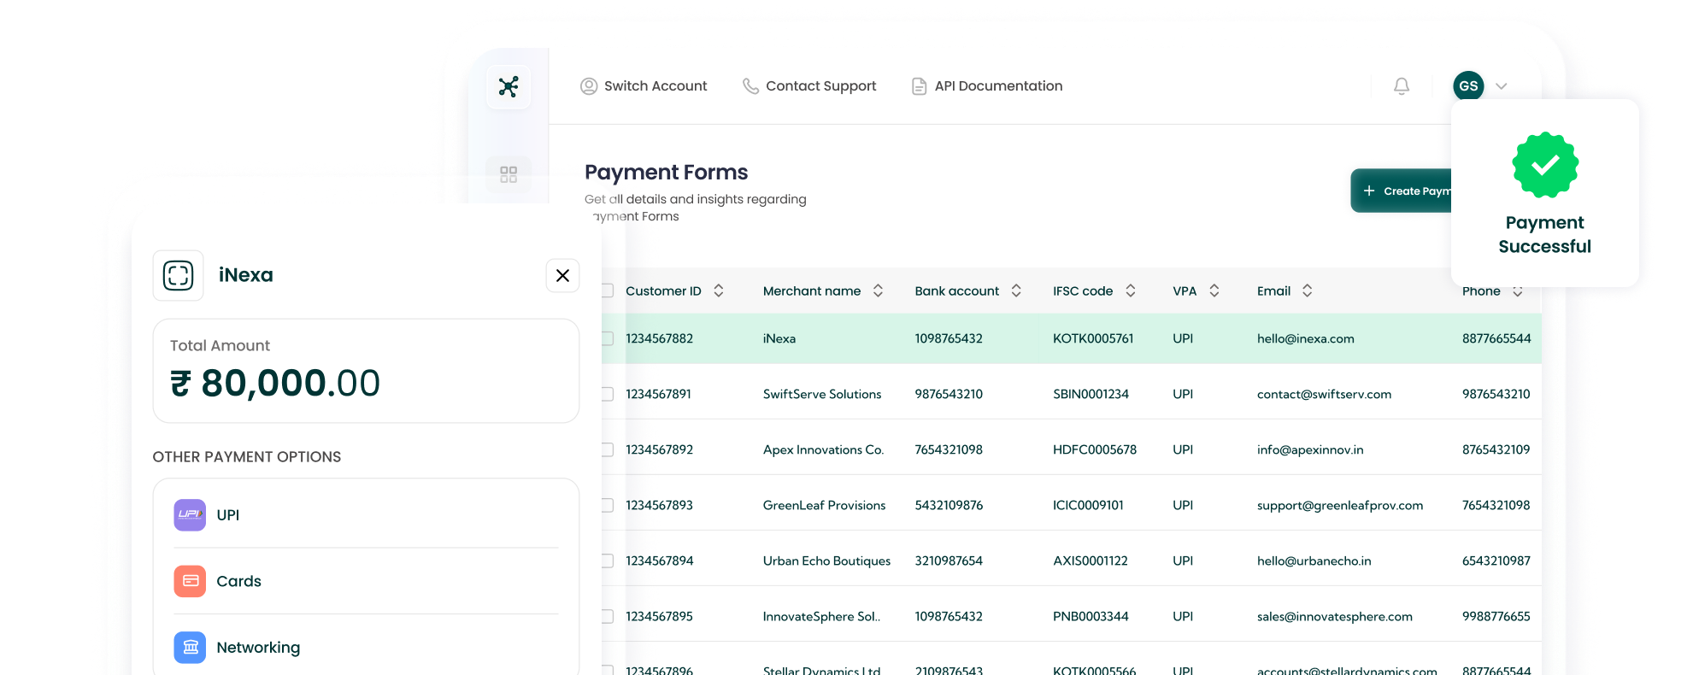1699x675 pixels.
Task: Click the Bank account column header label
Action: (x=957, y=291)
